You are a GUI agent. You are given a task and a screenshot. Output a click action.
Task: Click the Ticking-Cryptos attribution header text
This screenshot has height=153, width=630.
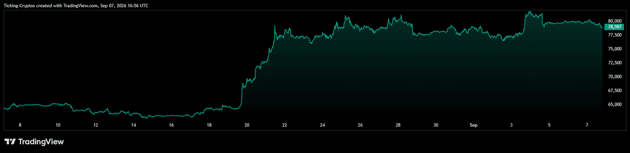(76, 6)
